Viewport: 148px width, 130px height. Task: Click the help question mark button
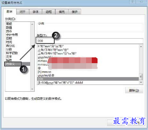(133, 2)
